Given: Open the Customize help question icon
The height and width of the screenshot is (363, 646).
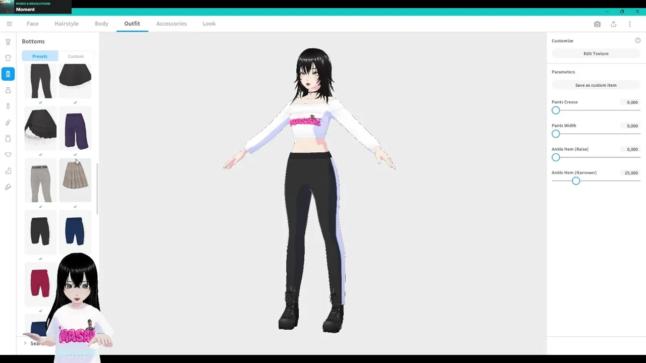Looking at the screenshot, I should (x=637, y=41).
